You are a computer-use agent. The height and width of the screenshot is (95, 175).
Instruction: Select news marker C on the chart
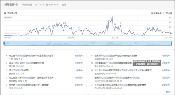(x=56, y=21)
